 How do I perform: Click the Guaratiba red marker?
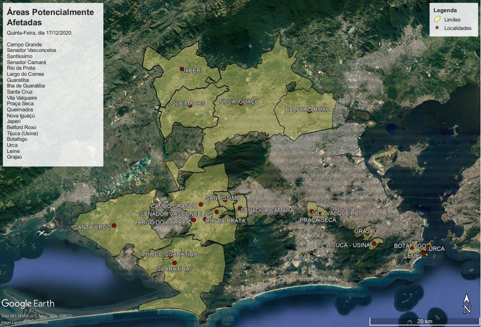point(174,263)
